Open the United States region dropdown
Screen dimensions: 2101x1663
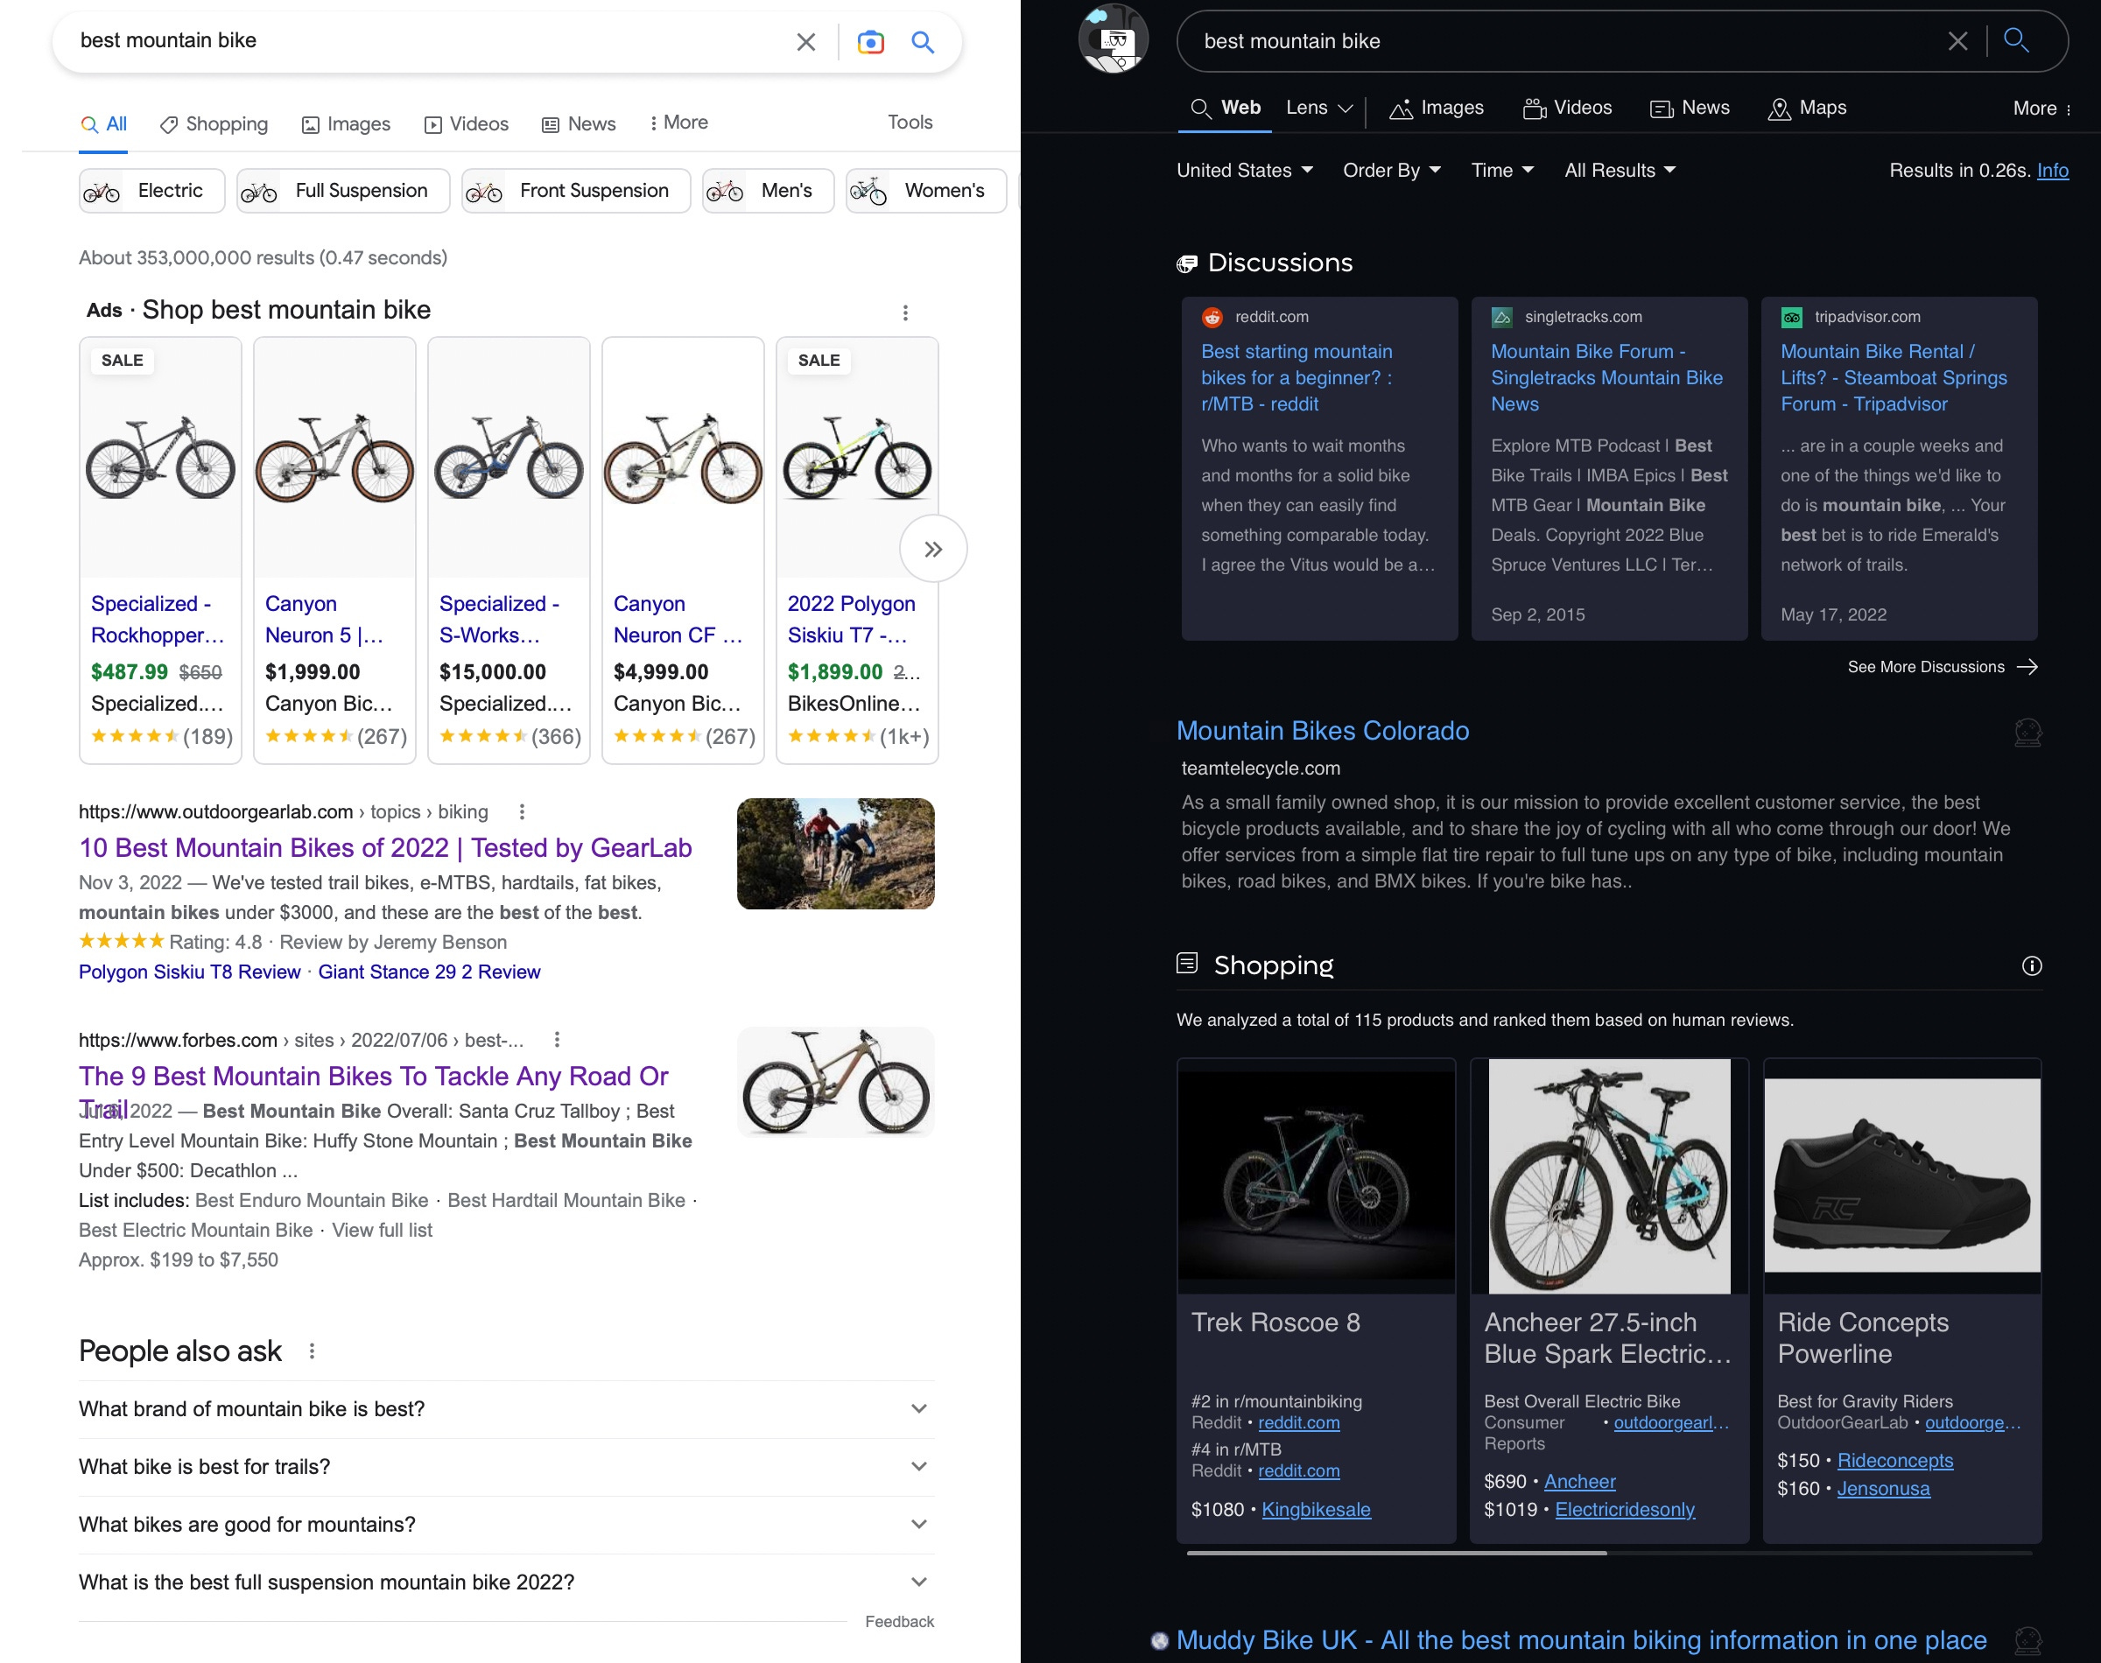pos(1245,171)
